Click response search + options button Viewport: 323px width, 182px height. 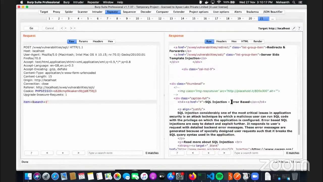click(208, 153)
